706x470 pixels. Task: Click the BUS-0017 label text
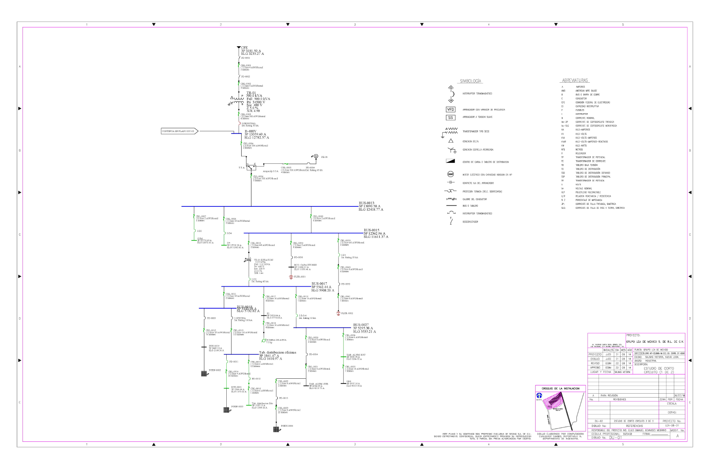(319, 284)
